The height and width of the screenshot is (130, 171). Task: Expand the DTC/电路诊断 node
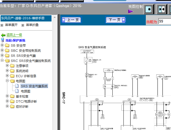(x=7, y=101)
